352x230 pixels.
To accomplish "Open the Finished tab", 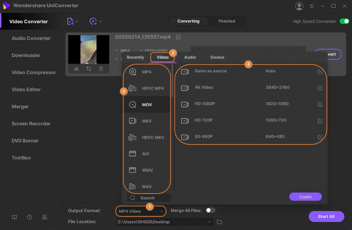I will pyautogui.click(x=227, y=21).
